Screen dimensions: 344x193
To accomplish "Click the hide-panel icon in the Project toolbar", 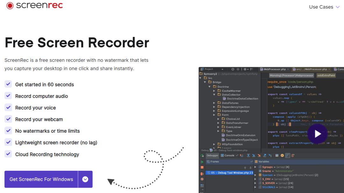I will (251, 69).
